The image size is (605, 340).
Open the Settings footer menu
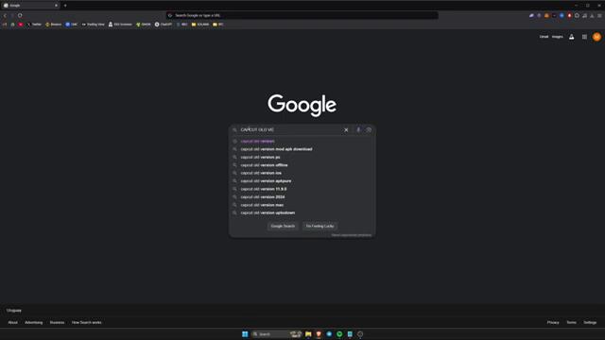point(590,322)
